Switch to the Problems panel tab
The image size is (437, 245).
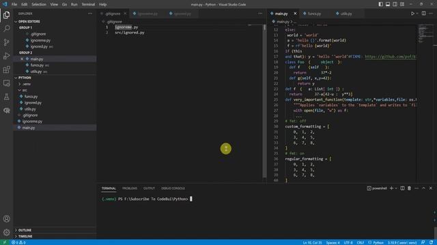(130, 188)
